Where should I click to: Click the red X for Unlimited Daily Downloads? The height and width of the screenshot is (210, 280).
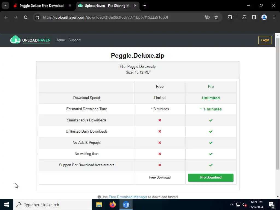(x=160, y=132)
